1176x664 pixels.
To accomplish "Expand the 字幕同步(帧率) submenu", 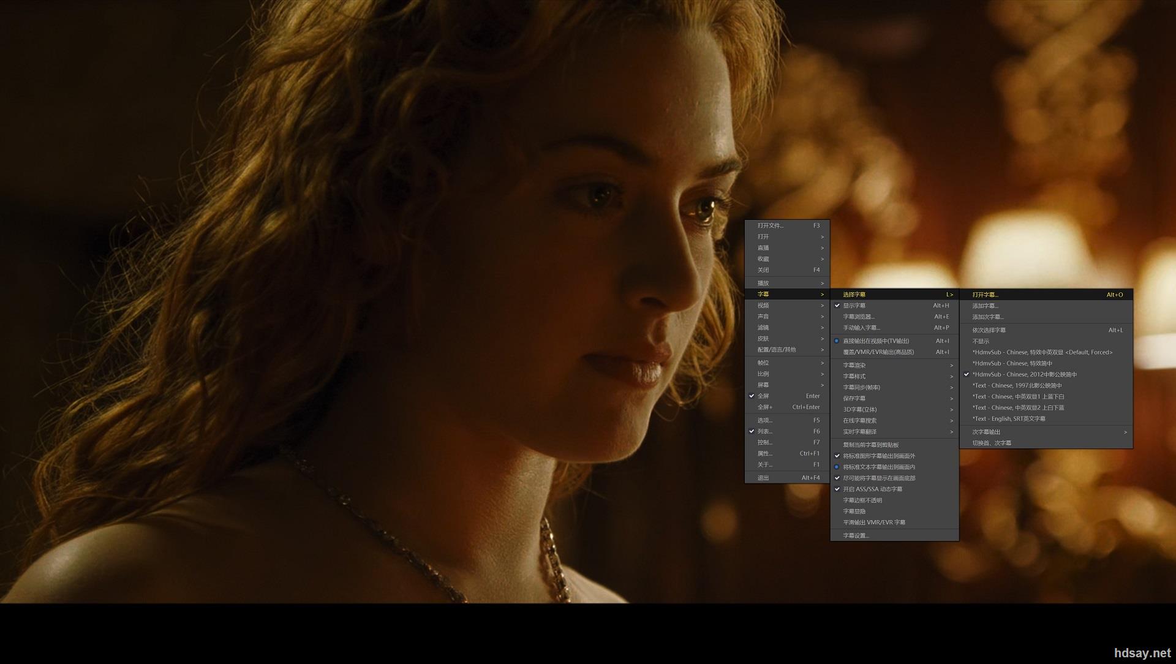I will point(894,387).
